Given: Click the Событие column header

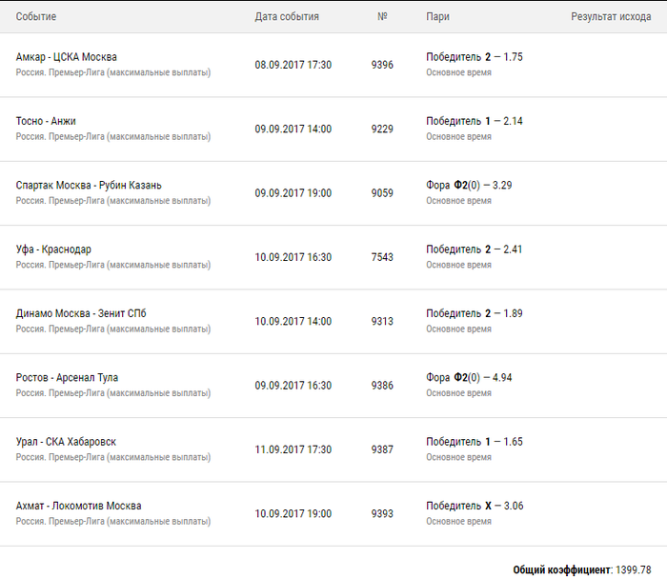Looking at the screenshot, I should pyautogui.click(x=36, y=16).
